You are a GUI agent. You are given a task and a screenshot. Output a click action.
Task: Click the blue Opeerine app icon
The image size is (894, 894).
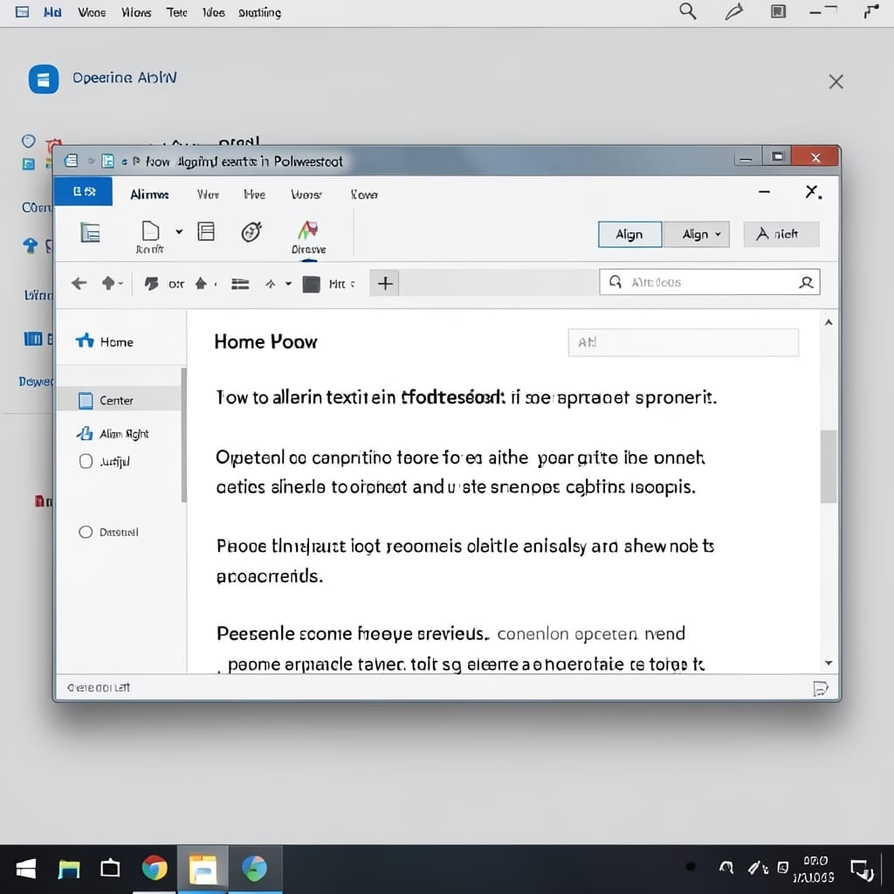[44, 79]
